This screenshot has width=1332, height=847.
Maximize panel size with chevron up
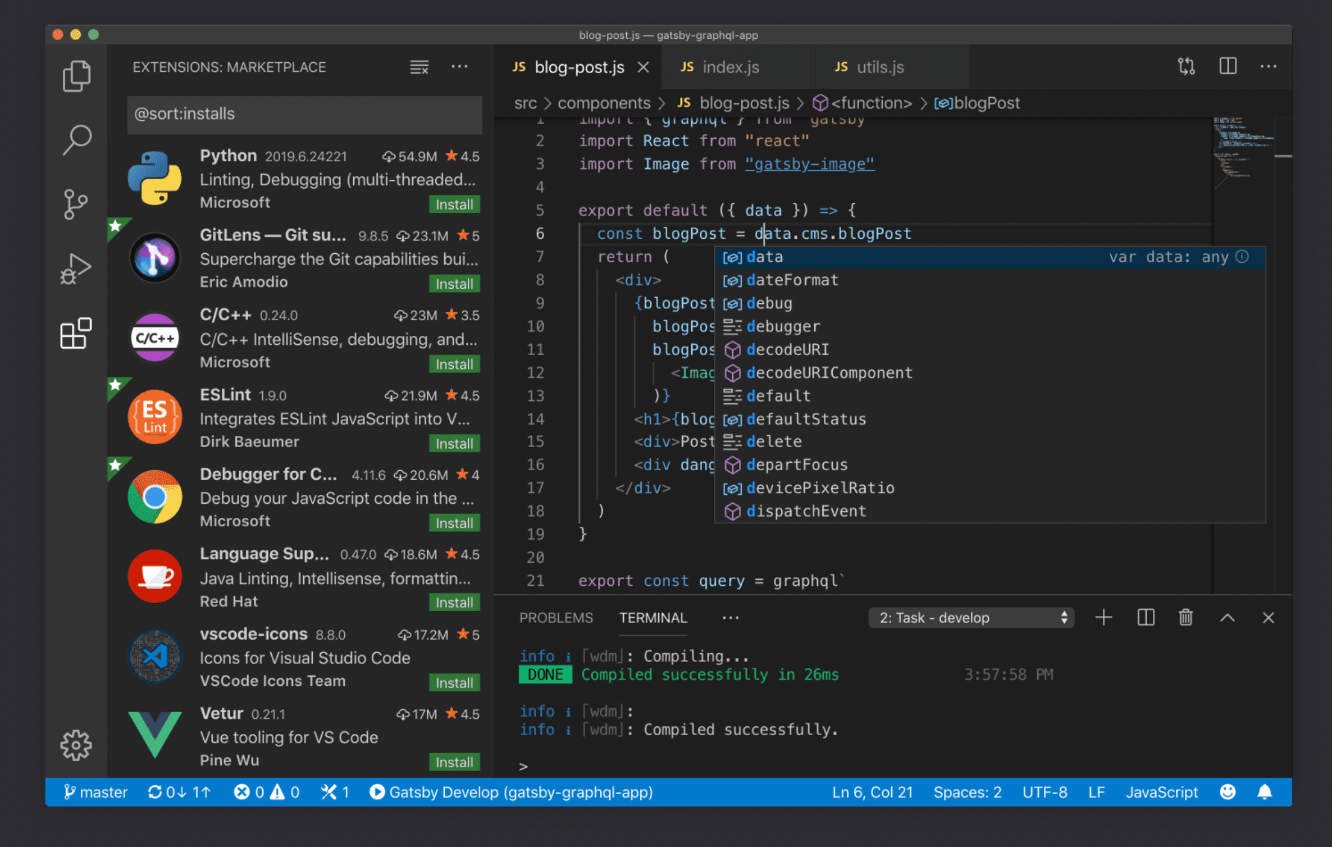[x=1228, y=618]
